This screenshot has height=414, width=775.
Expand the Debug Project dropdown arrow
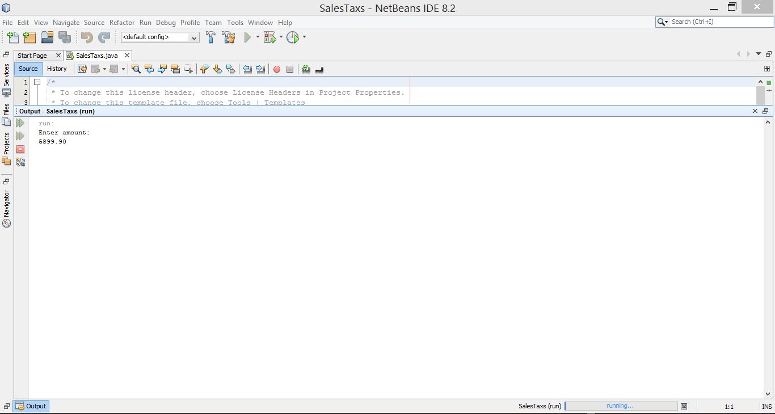pyautogui.click(x=281, y=37)
